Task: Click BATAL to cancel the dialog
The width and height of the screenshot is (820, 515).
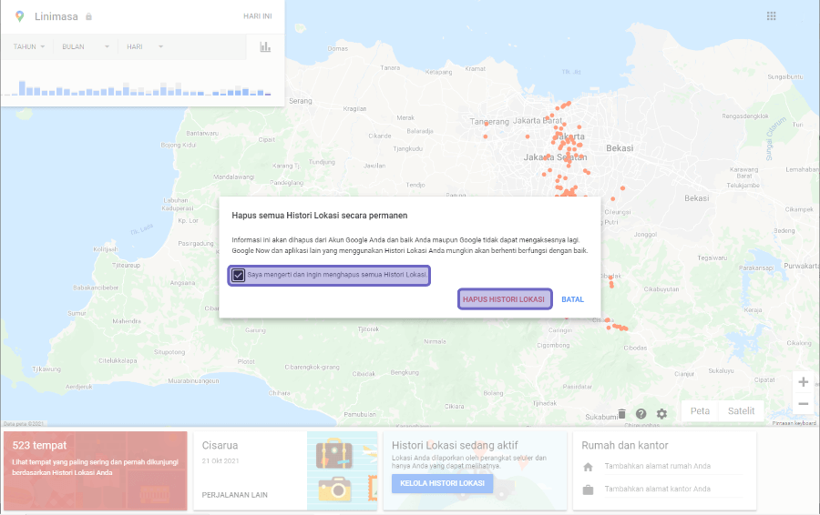Action: pyautogui.click(x=573, y=299)
